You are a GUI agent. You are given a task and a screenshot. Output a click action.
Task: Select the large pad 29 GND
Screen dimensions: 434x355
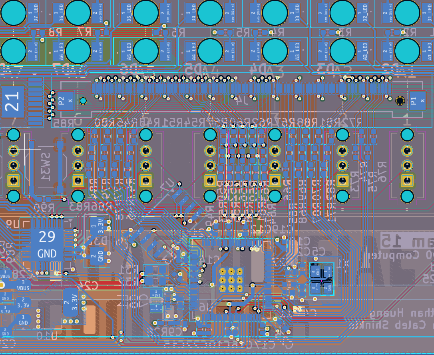click(47, 245)
